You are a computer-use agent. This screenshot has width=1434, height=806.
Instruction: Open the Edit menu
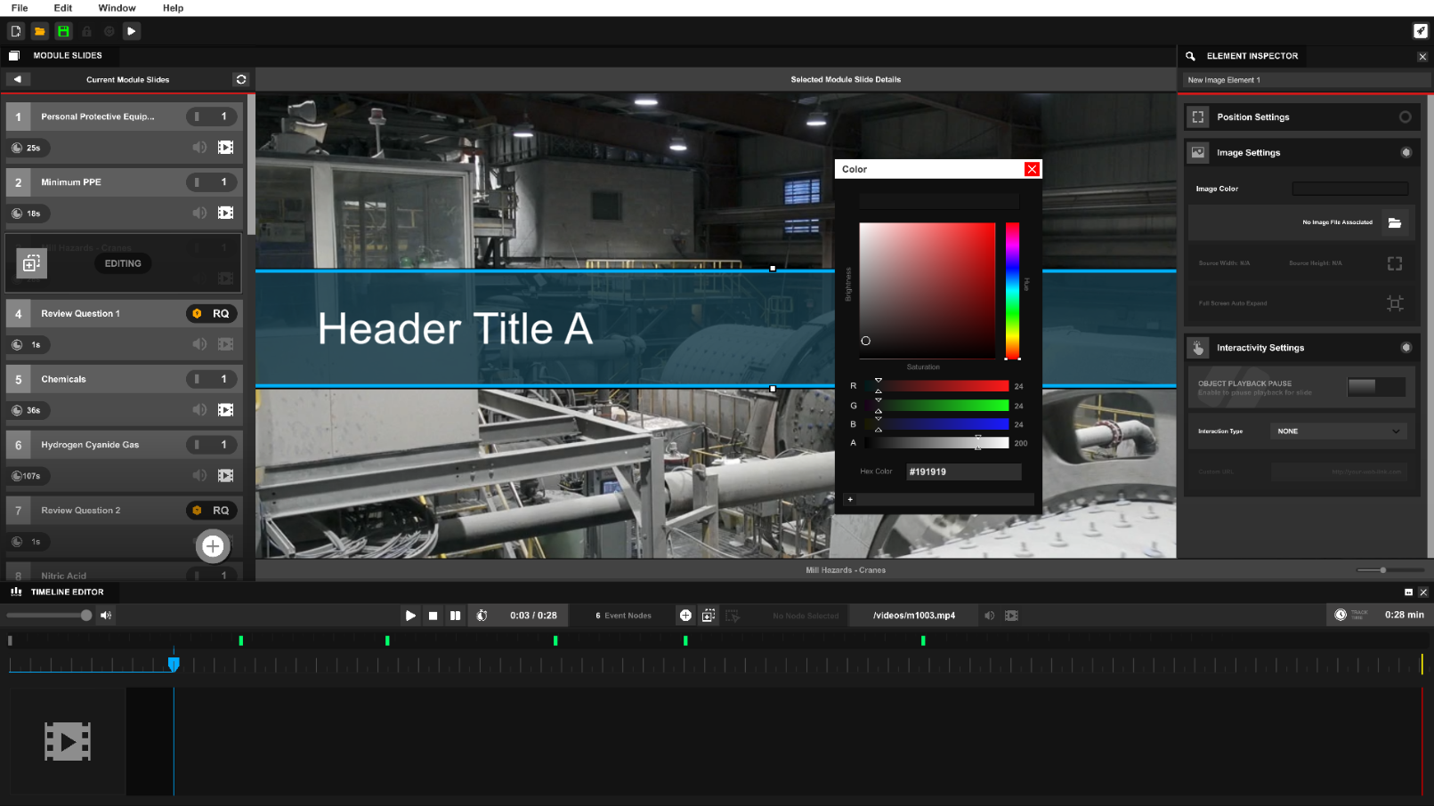coord(62,8)
